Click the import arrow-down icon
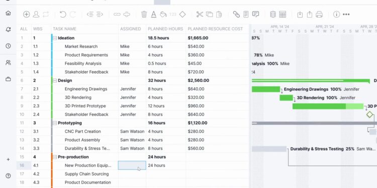The width and height of the screenshot is (377, 188). 300,15
